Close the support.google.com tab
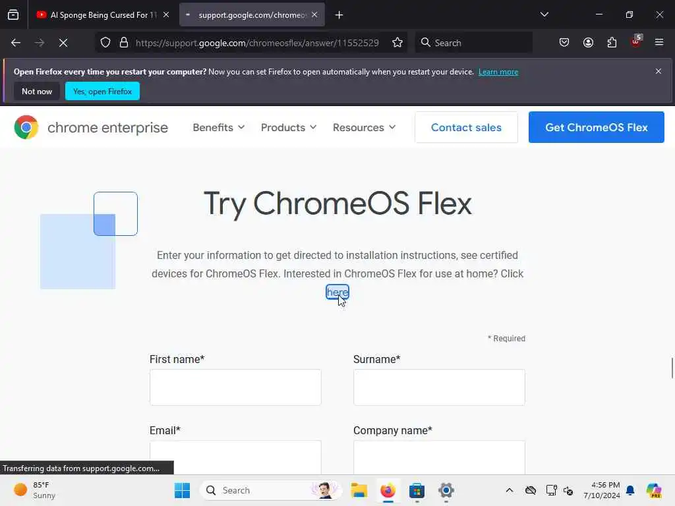Screen dimensions: 675x506 [x=314, y=14]
